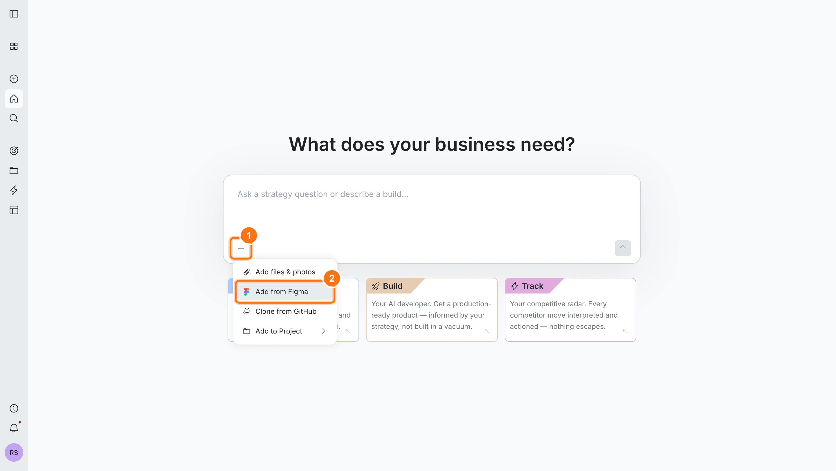This screenshot has height=471, width=836.
Task: Open the apps grid icon in sidebar
Action: tap(14, 46)
